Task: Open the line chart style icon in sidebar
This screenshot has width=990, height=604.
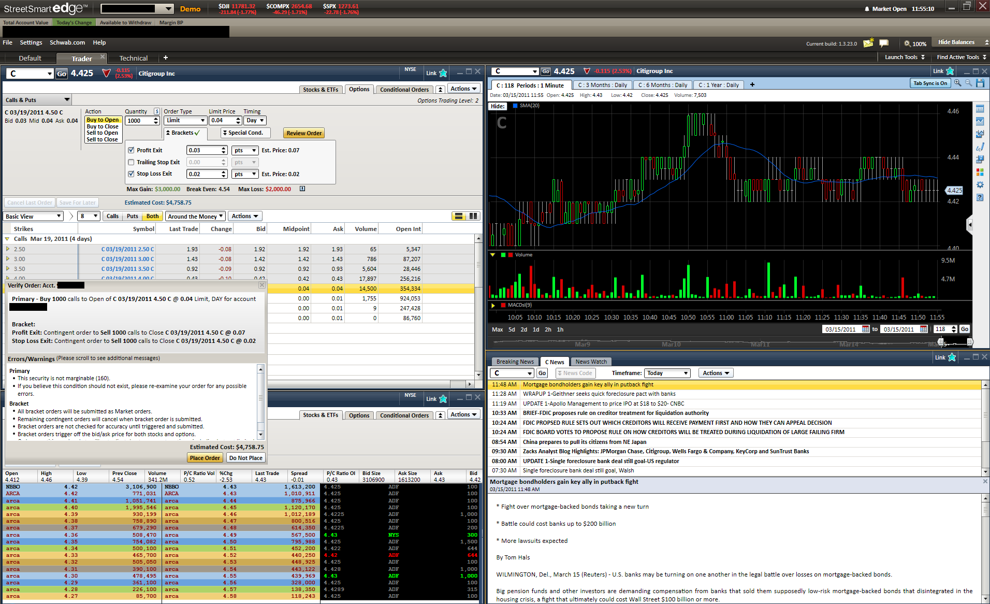Action: click(x=980, y=121)
